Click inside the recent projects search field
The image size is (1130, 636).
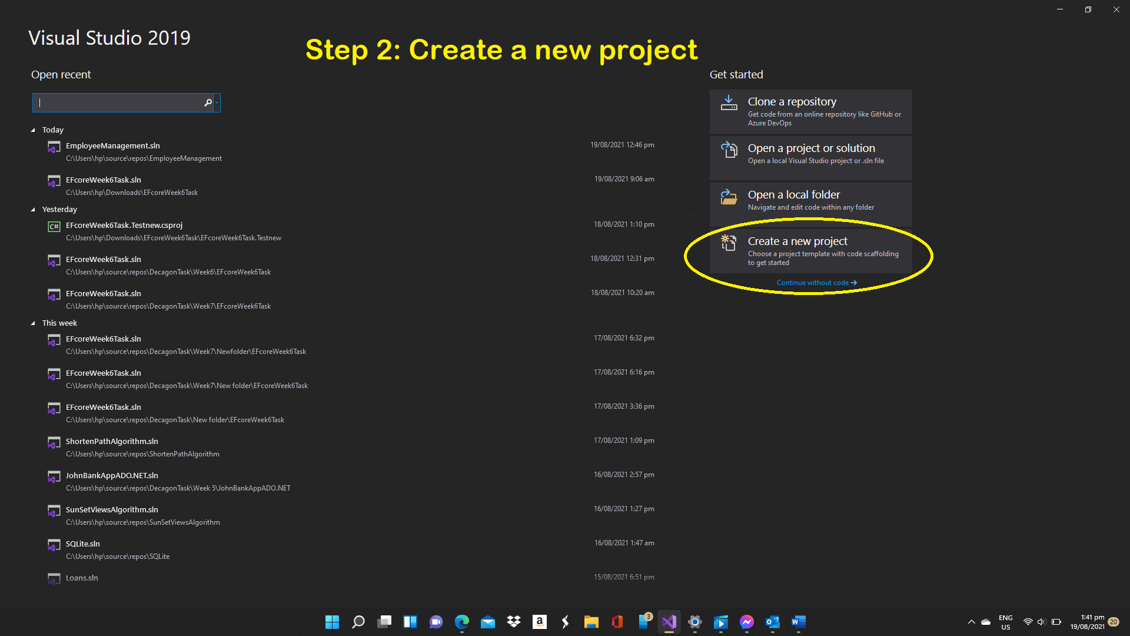tap(118, 102)
